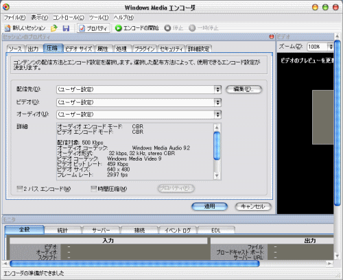Click the Stop (停止) encoding icon
This screenshot has height=280, width=343.
(x=167, y=28)
